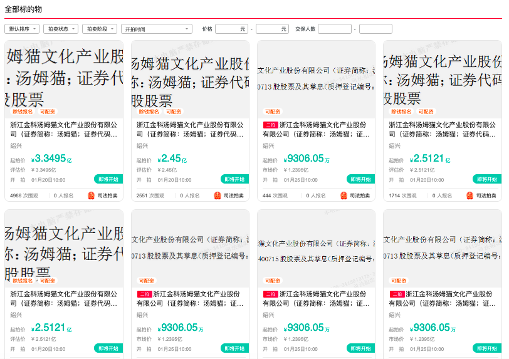
Task: Click the court emblem icon on the 444次围观 card
Action: coord(344,195)
